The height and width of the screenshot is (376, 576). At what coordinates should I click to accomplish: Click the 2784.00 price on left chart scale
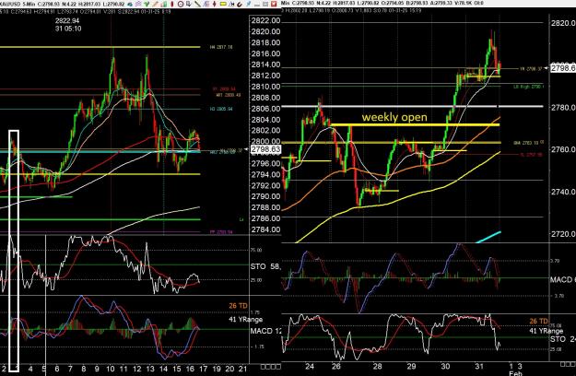[x=265, y=229]
